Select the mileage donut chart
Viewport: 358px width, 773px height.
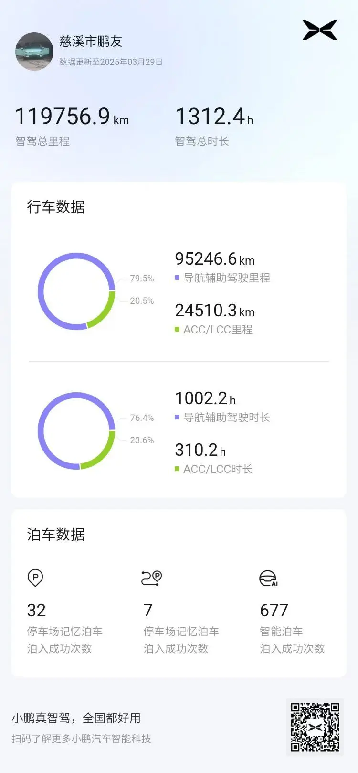pyautogui.click(x=76, y=291)
